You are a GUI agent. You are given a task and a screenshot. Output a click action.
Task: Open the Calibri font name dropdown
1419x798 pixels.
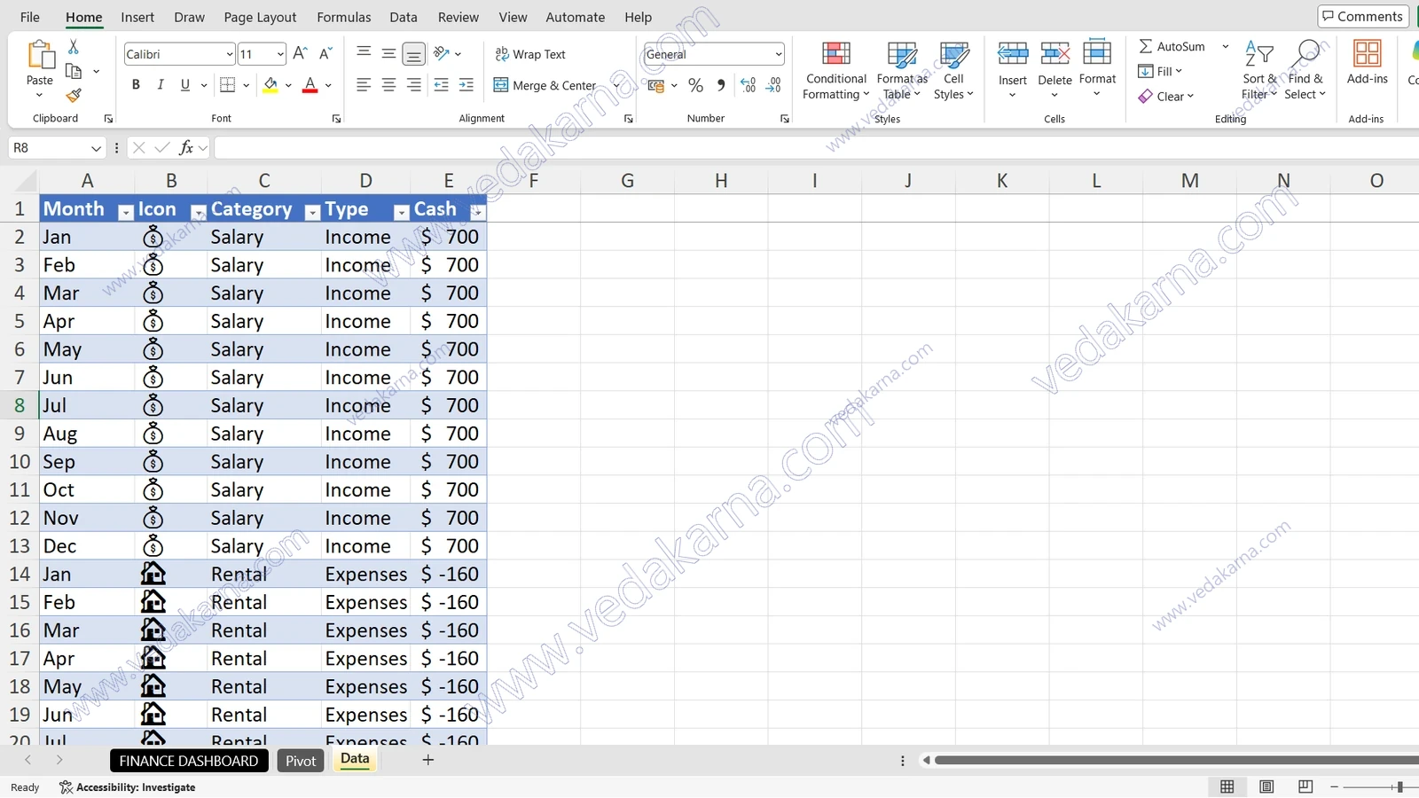pyautogui.click(x=230, y=54)
